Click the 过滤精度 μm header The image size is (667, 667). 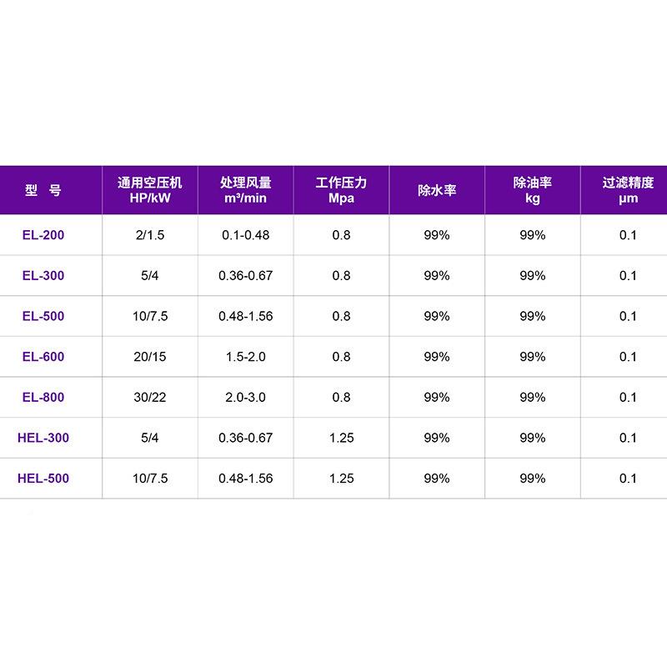[x=628, y=190]
